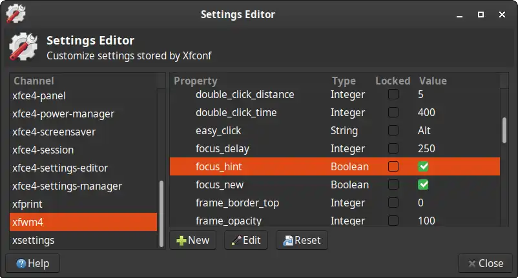Image resolution: width=518 pixels, height=278 pixels.
Task: Click the property list vertical scrollbar
Action: (504, 130)
